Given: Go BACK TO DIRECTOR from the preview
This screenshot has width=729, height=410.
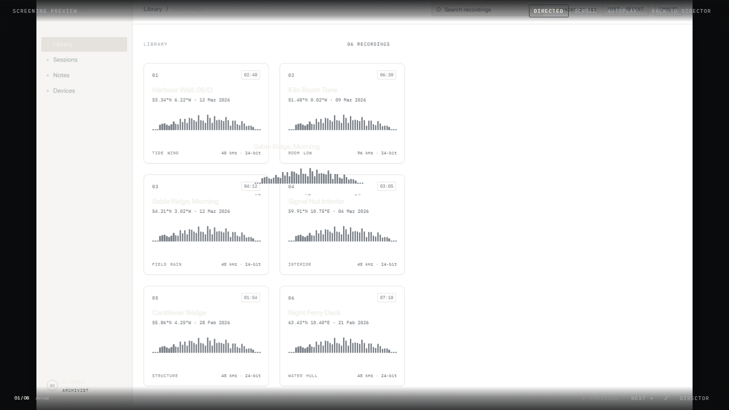Looking at the screenshot, I should [x=681, y=11].
